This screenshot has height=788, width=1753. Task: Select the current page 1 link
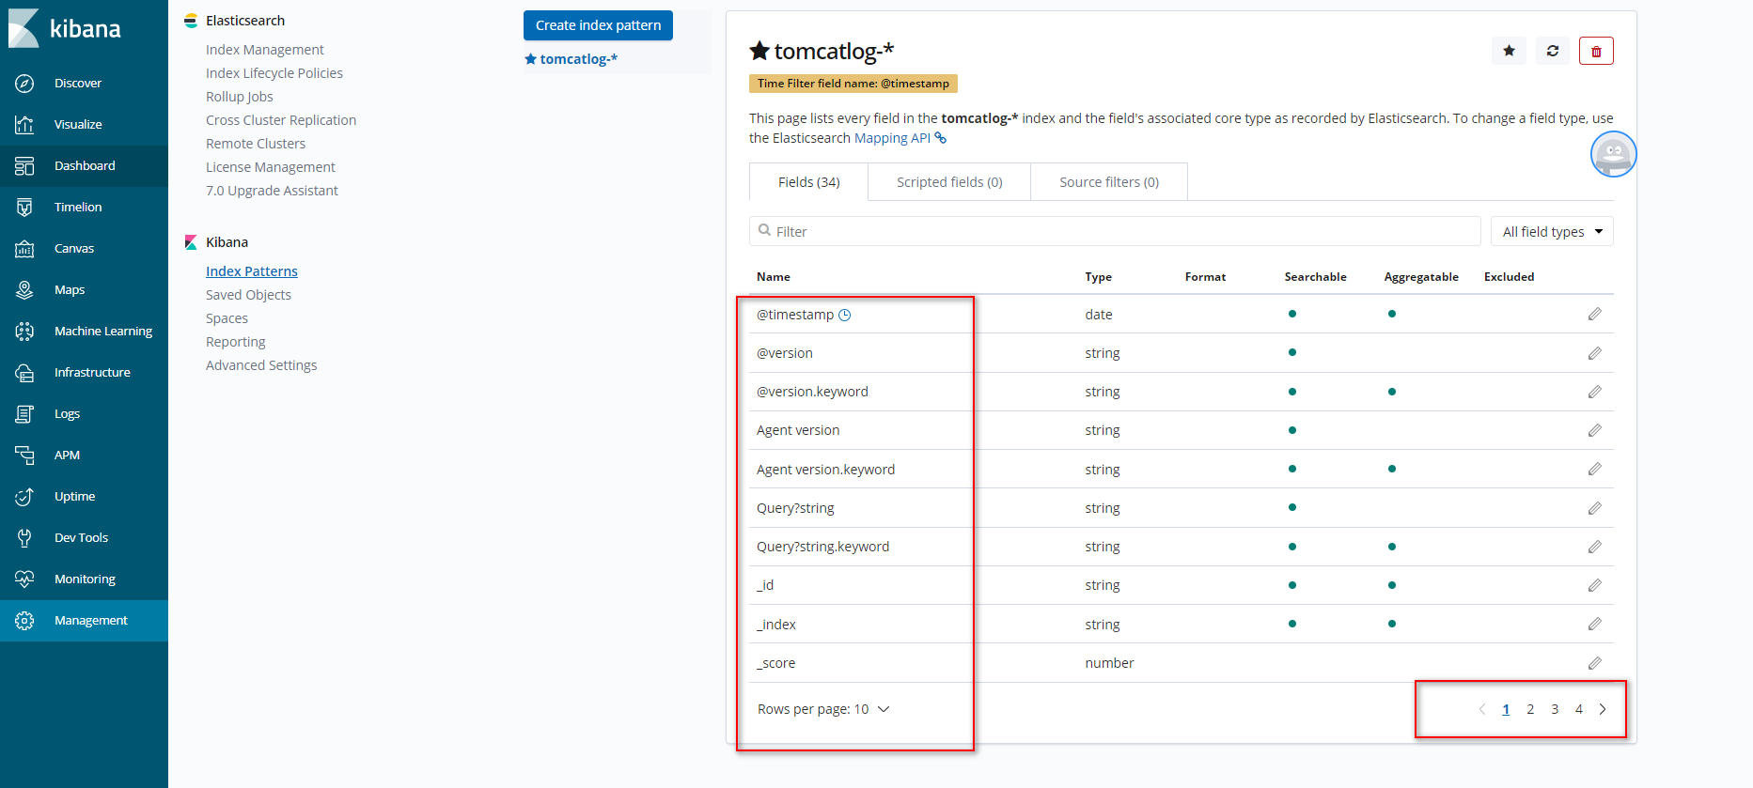1506,709
